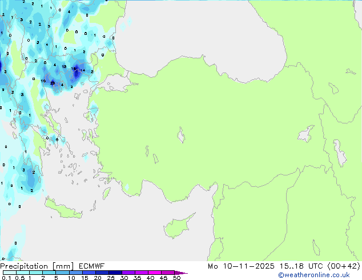Click the '10' legend scale value
362x280 pixels.
click(x=71, y=278)
